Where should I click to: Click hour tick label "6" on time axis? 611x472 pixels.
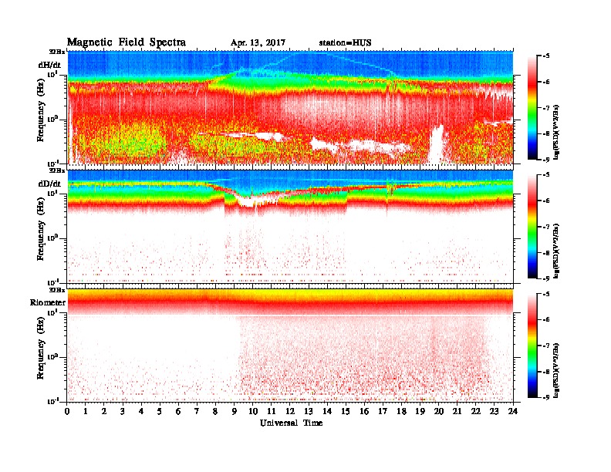(178, 412)
